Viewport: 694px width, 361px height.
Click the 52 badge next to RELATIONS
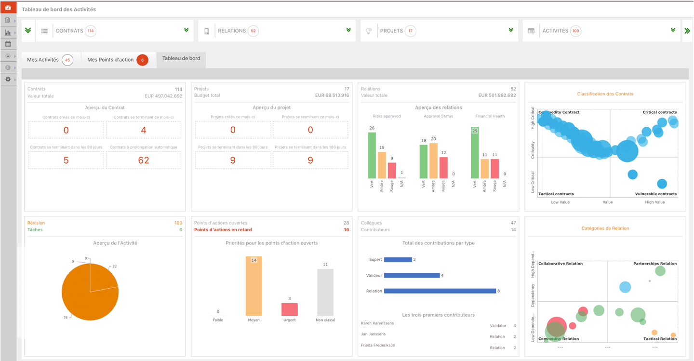pos(253,31)
